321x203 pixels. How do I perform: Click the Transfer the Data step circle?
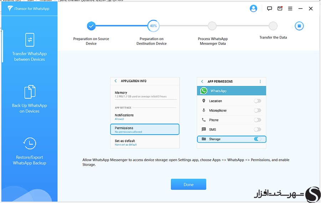tap(273, 26)
